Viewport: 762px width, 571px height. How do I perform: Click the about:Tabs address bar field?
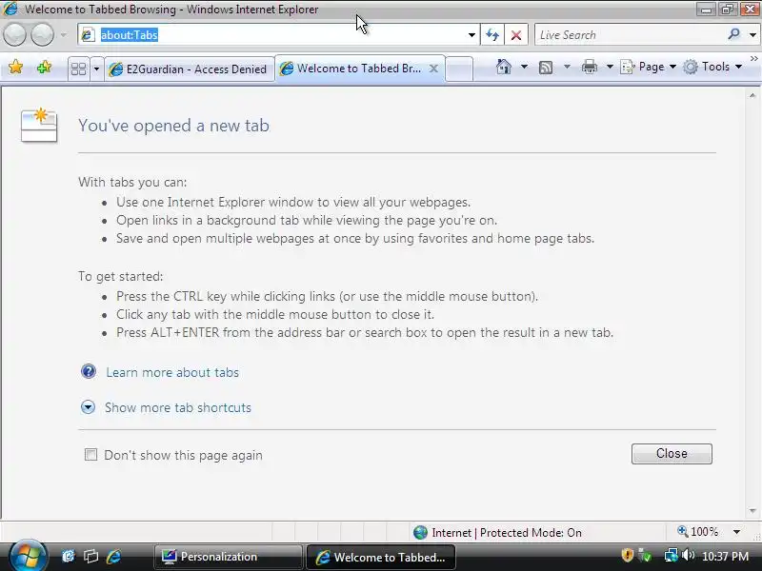279,35
